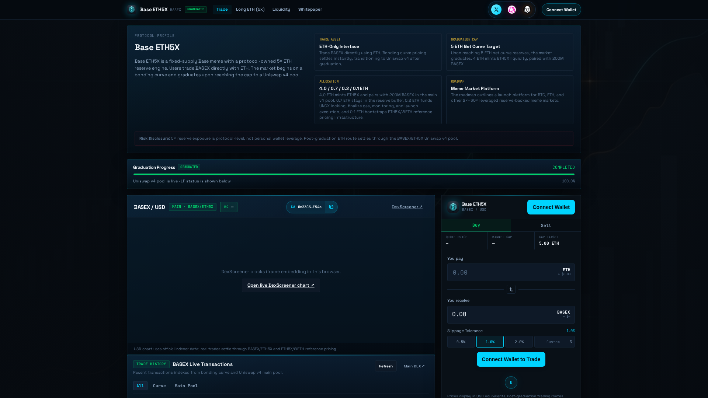The image size is (708, 398).
Task: Open the Long ETH (5x) page
Action: tap(250, 10)
